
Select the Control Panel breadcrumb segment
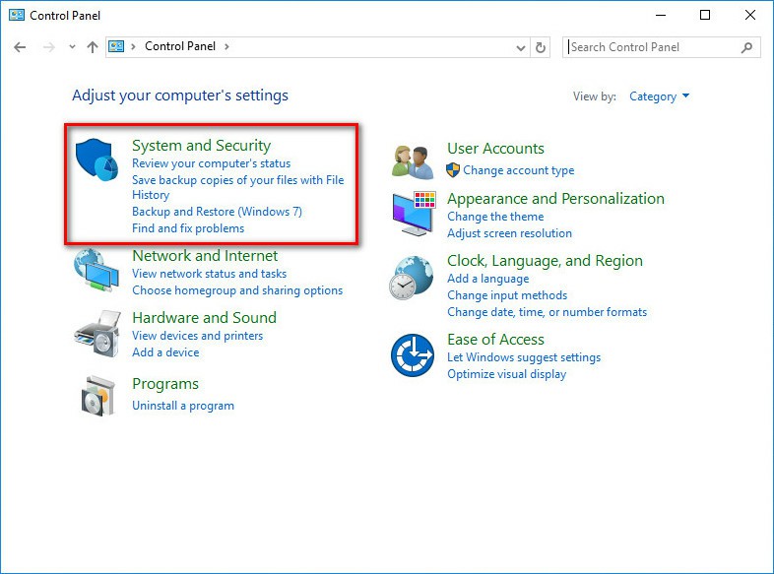(180, 46)
